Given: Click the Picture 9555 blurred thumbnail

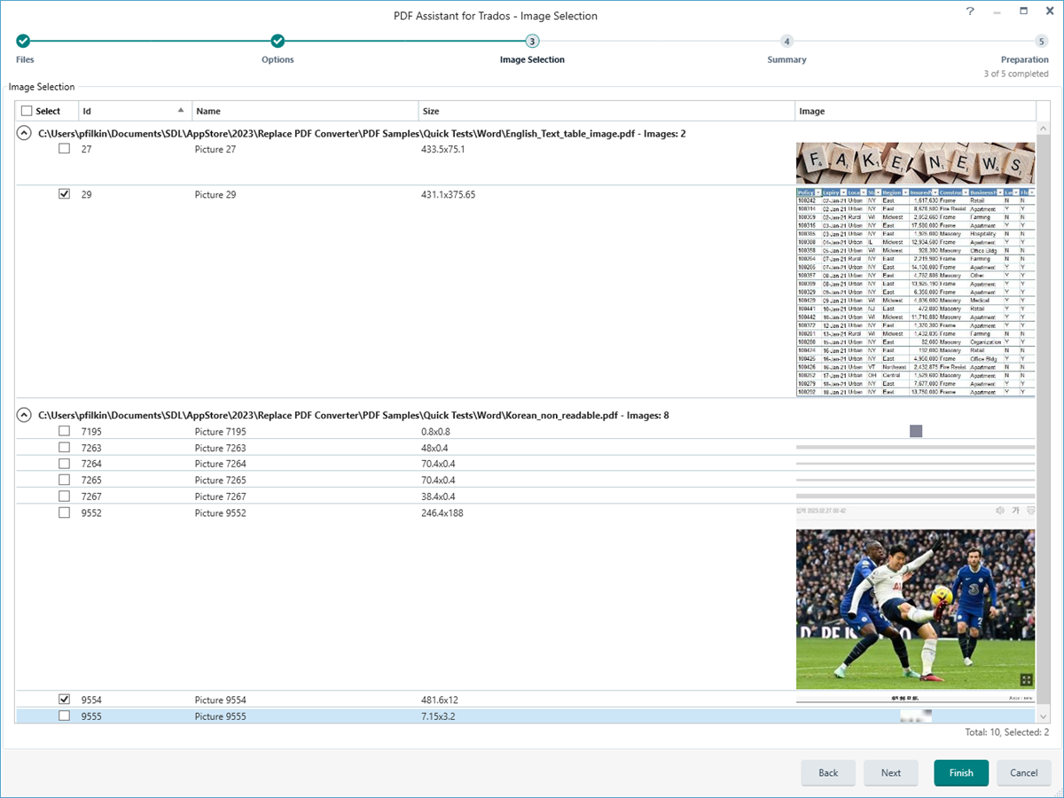Looking at the screenshot, I should (916, 716).
